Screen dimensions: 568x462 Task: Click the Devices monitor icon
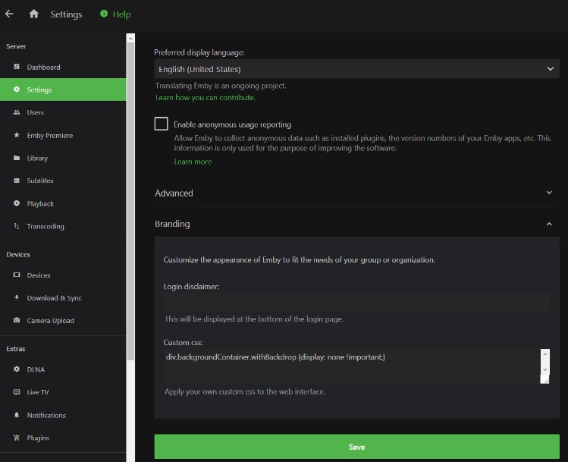click(x=17, y=275)
